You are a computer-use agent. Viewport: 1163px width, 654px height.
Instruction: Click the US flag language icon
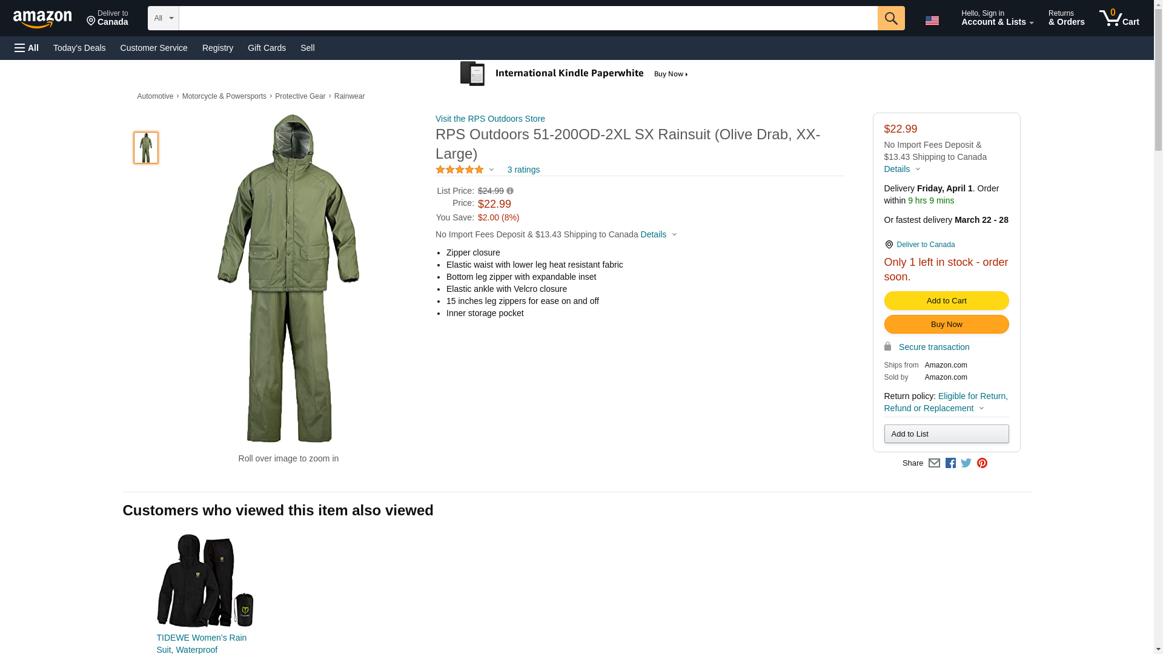[932, 21]
